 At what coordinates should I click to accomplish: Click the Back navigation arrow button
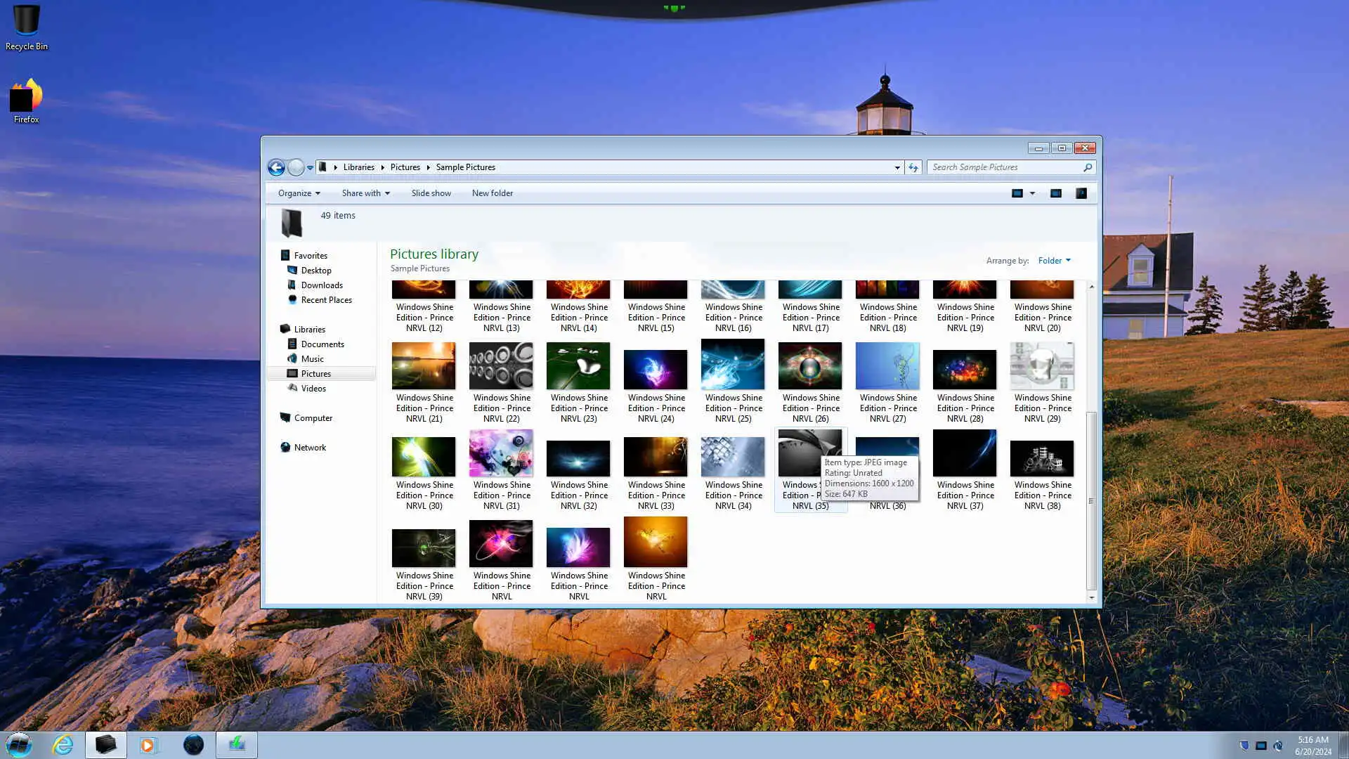point(276,167)
